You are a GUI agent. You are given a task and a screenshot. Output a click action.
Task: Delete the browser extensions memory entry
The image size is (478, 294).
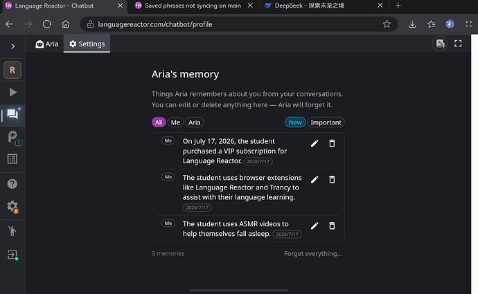coord(332,180)
